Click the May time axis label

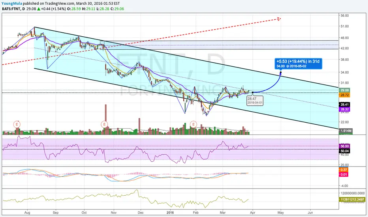[281, 213]
